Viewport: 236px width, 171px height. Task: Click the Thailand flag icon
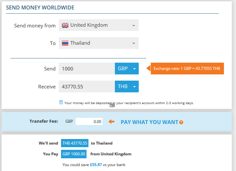[65, 43]
